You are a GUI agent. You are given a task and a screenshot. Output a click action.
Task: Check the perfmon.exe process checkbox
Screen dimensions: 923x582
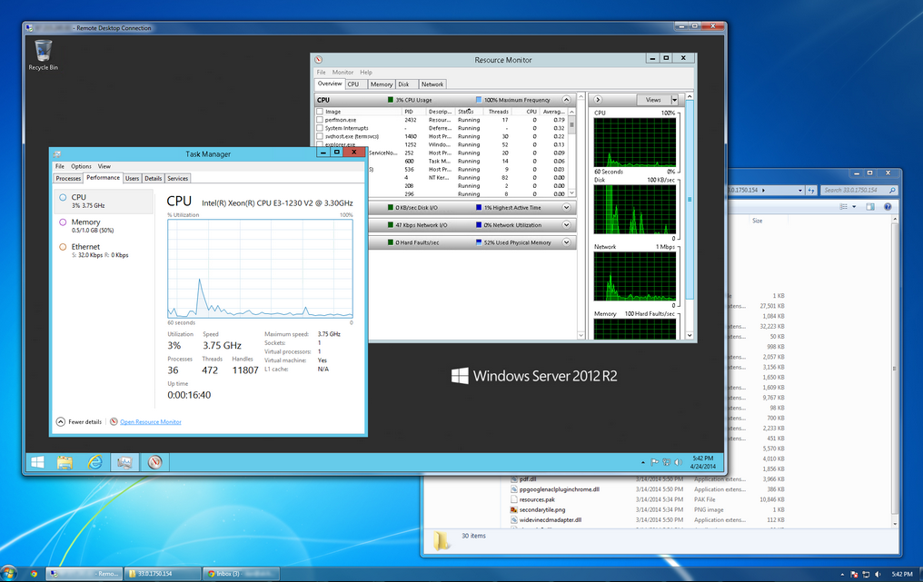(x=320, y=120)
